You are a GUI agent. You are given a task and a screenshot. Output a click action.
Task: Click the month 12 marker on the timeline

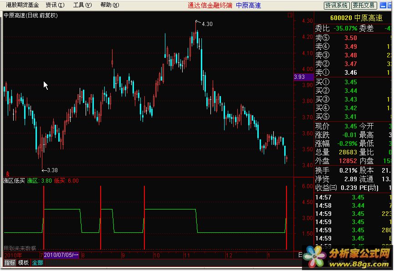pos(229,256)
